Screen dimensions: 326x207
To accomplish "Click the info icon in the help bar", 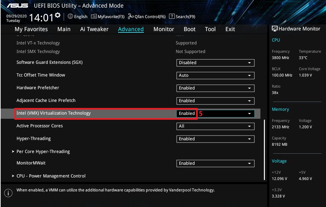I will pos(8,193).
